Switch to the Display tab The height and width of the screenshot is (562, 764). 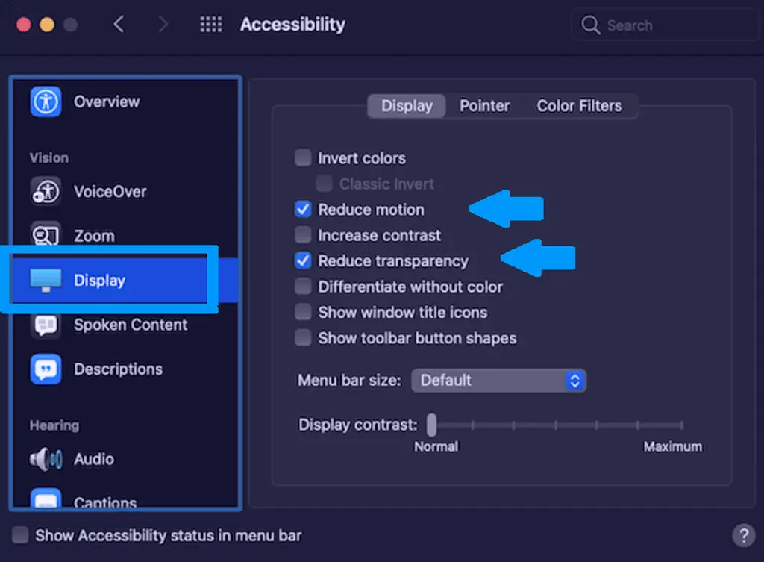(x=407, y=106)
